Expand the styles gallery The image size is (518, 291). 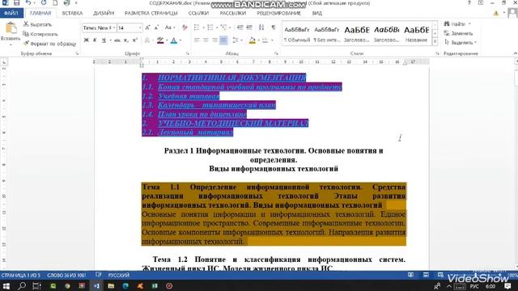tap(435, 42)
